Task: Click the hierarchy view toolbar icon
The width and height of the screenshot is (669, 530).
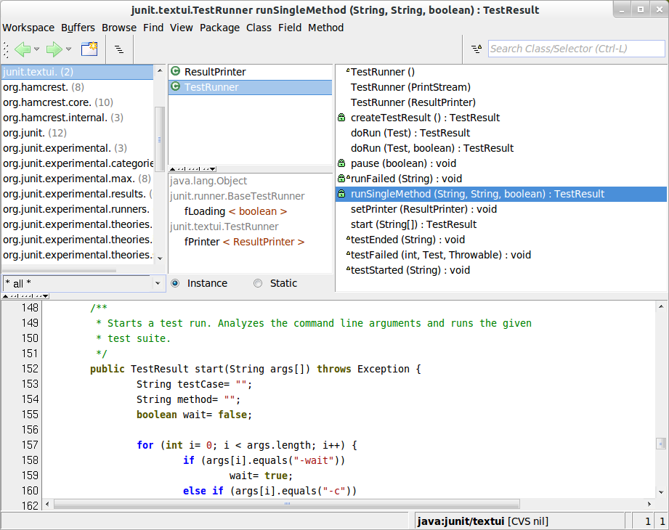Action: [x=119, y=49]
